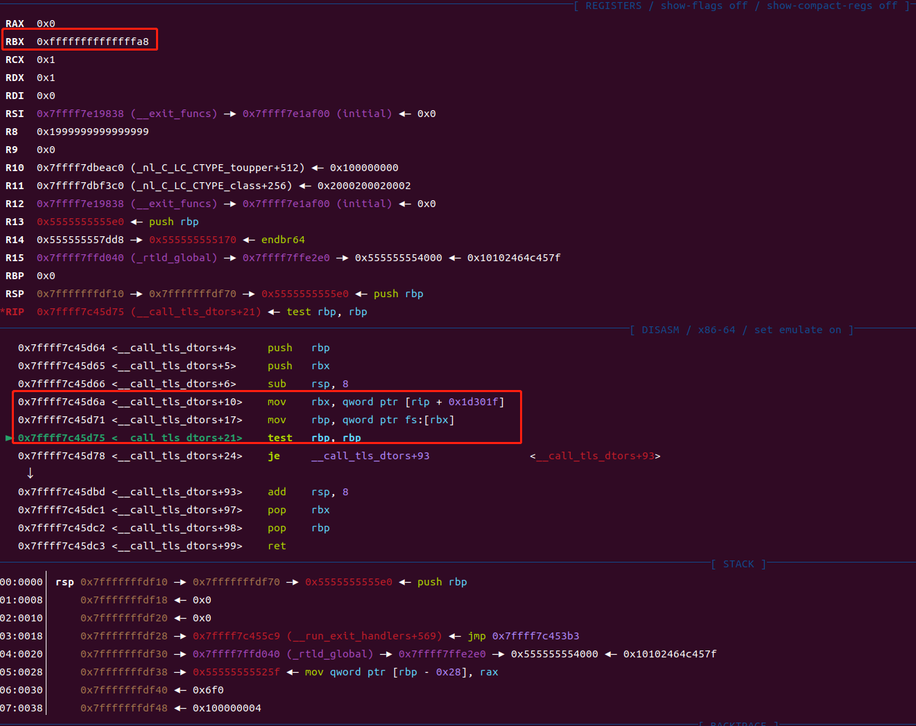Click the ret instruction at __call_tls_dtors+99
The height and width of the screenshot is (726, 916).
[277, 546]
